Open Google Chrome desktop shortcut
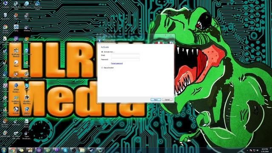The image size is (272, 153). [5, 28]
